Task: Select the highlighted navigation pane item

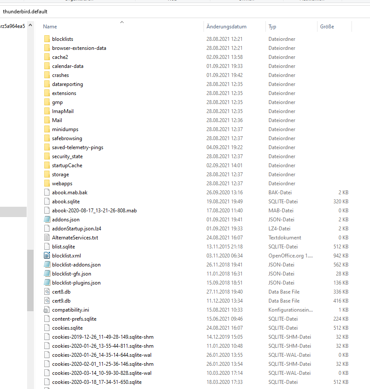Action: [x=13, y=212]
